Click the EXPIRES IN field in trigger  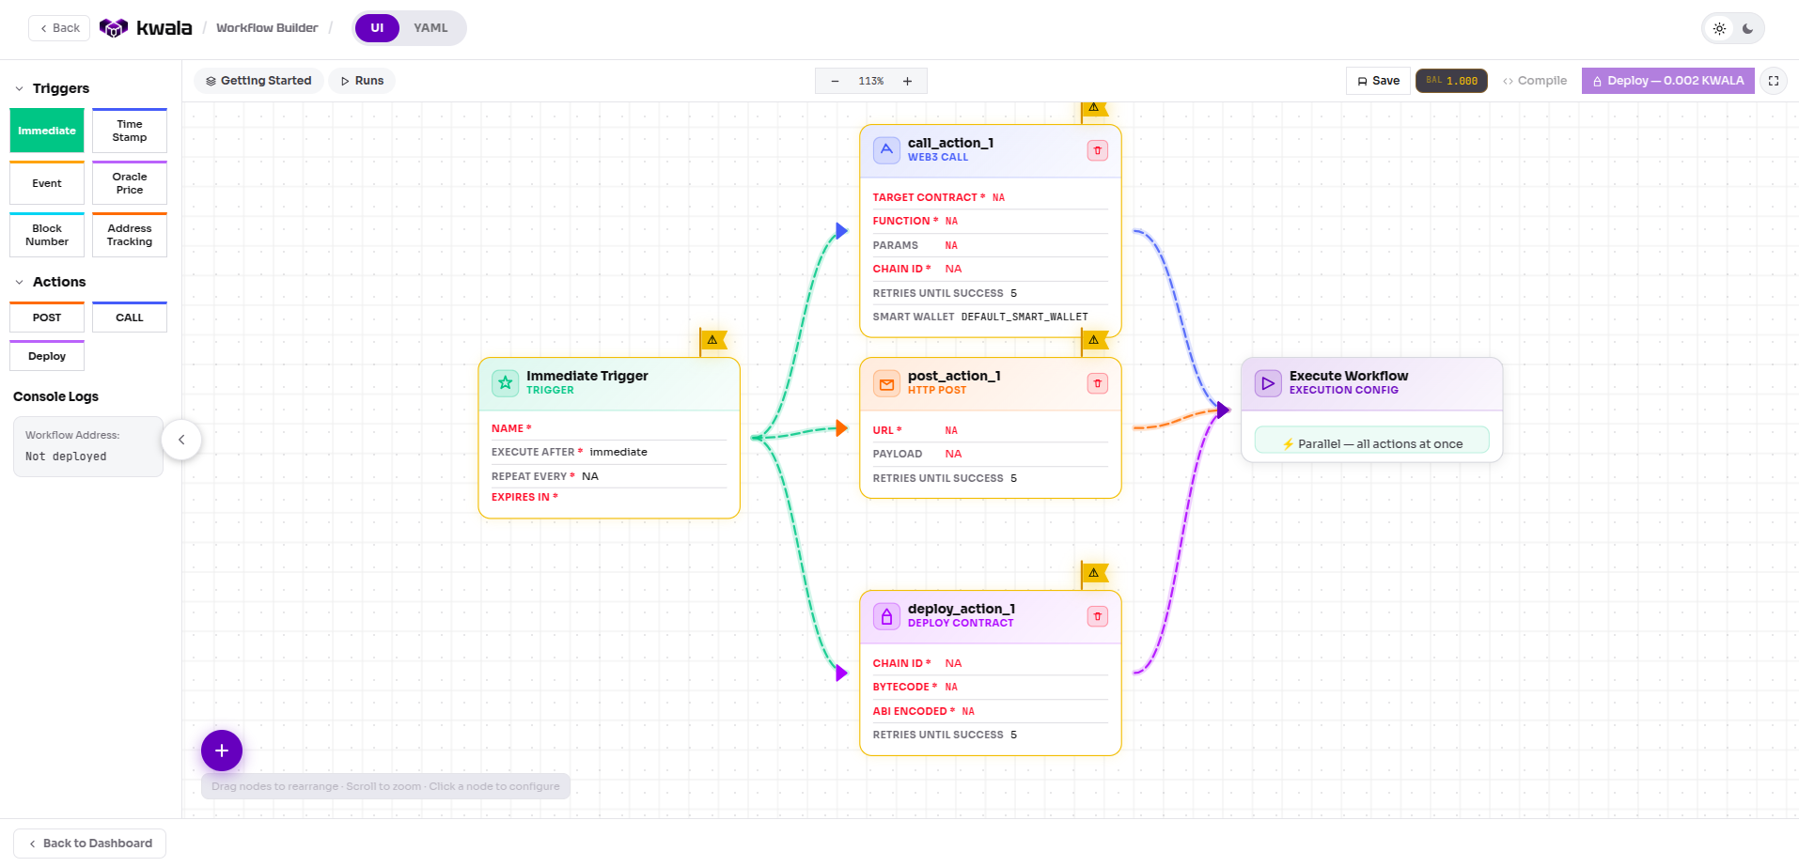click(x=608, y=497)
